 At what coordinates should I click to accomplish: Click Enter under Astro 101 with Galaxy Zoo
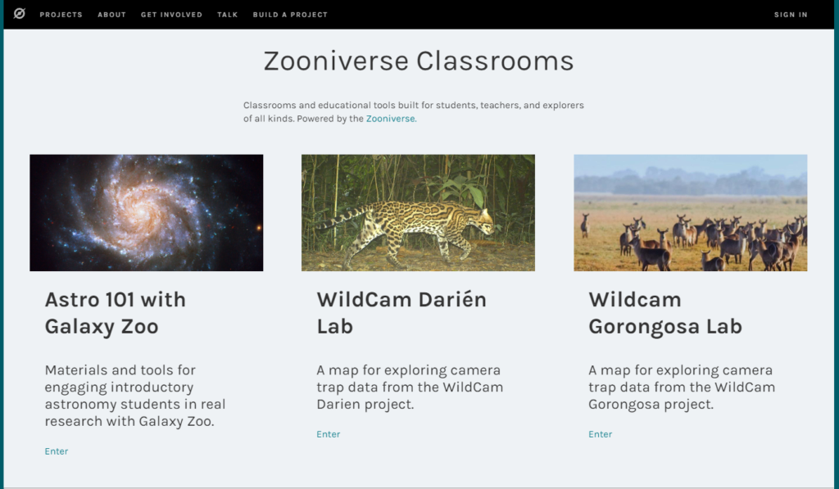tap(57, 451)
